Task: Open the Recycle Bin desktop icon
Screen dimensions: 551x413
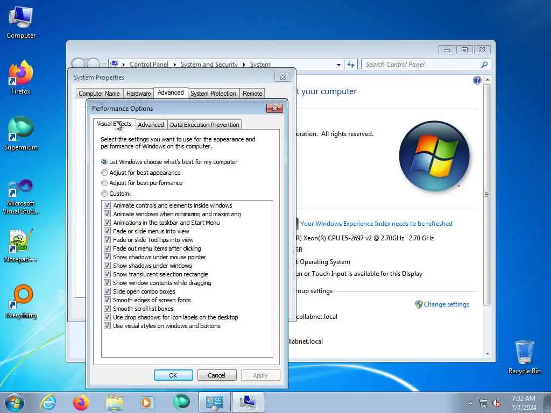Action: (x=524, y=357)
